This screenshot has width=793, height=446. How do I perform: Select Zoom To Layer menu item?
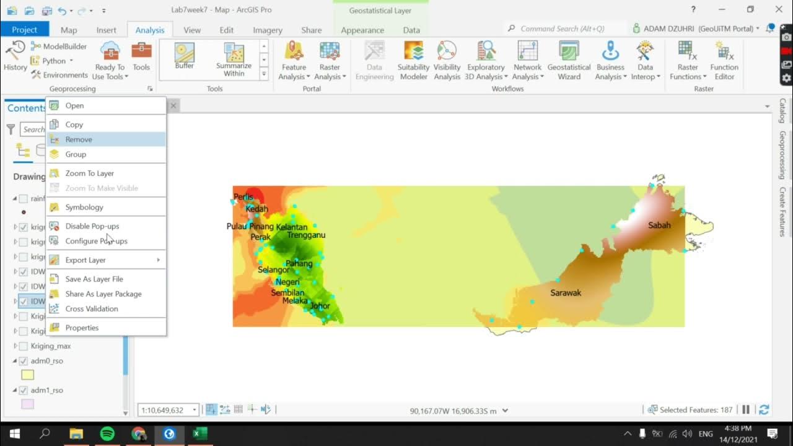[106, 173]
